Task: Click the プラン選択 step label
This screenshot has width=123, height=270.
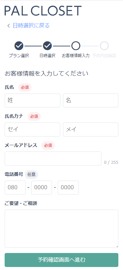Action: [19, 56]
